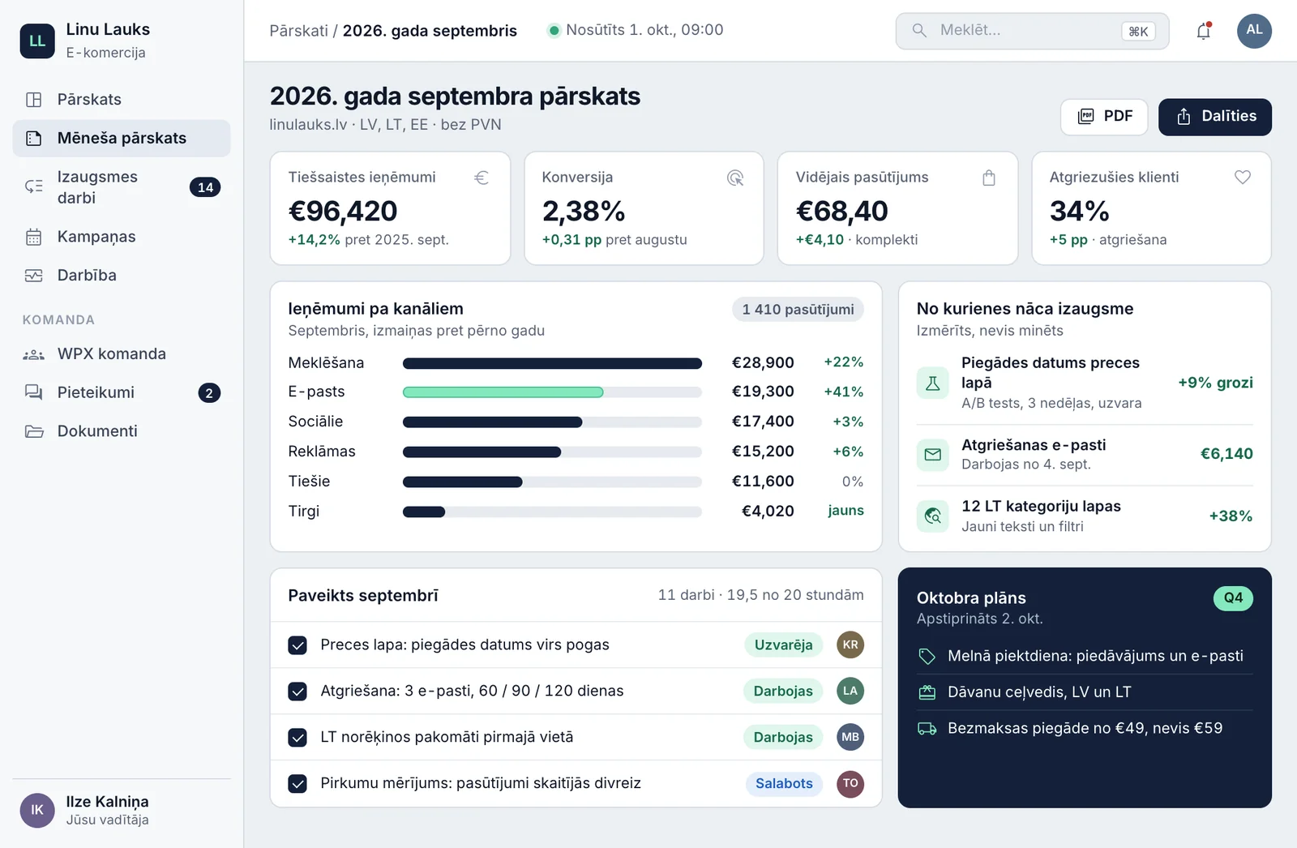Image resolution: width=1297 pixels, height=848 pixels.
Task: Click the gift icon beside Dāvanu ceļvedis
Action: (927, 692)
